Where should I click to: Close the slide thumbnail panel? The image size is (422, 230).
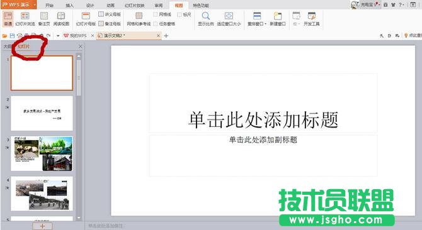point(80,47)
